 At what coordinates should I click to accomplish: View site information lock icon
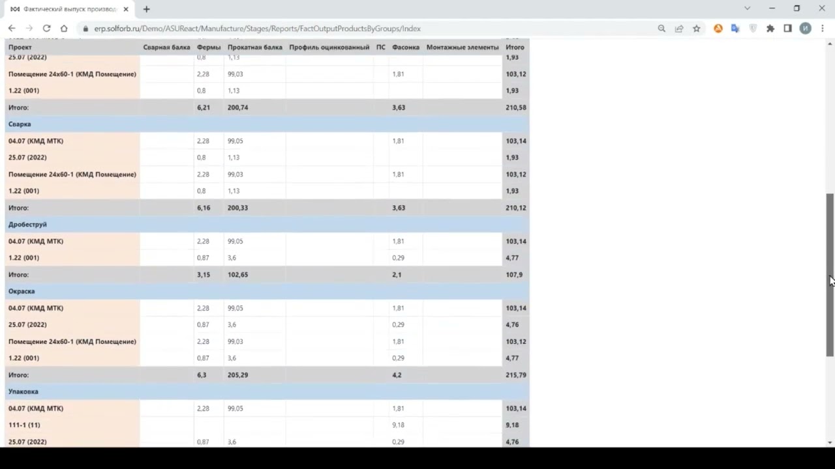click(85, 29)
